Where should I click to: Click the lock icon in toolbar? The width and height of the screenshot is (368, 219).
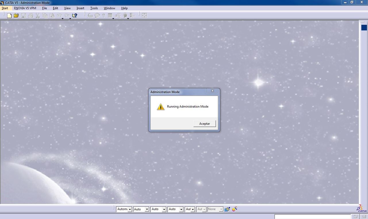(x=125, y=15)
